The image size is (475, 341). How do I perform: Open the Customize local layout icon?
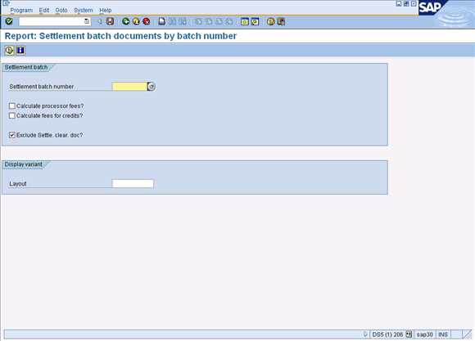point(281,21)
